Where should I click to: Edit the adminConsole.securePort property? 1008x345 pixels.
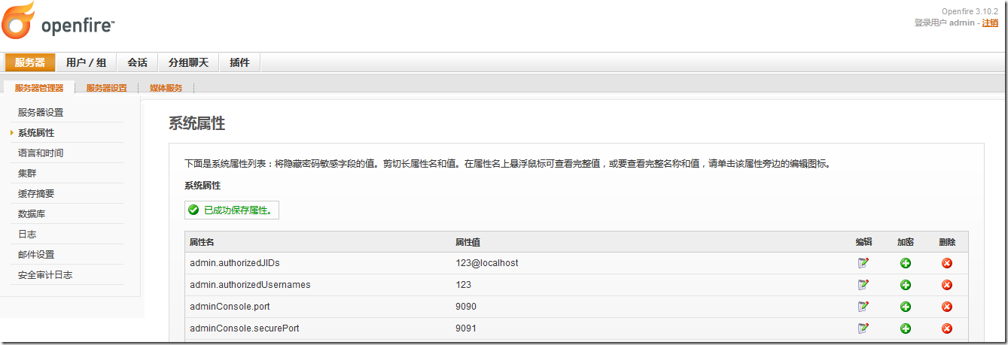tap(863, 328)
